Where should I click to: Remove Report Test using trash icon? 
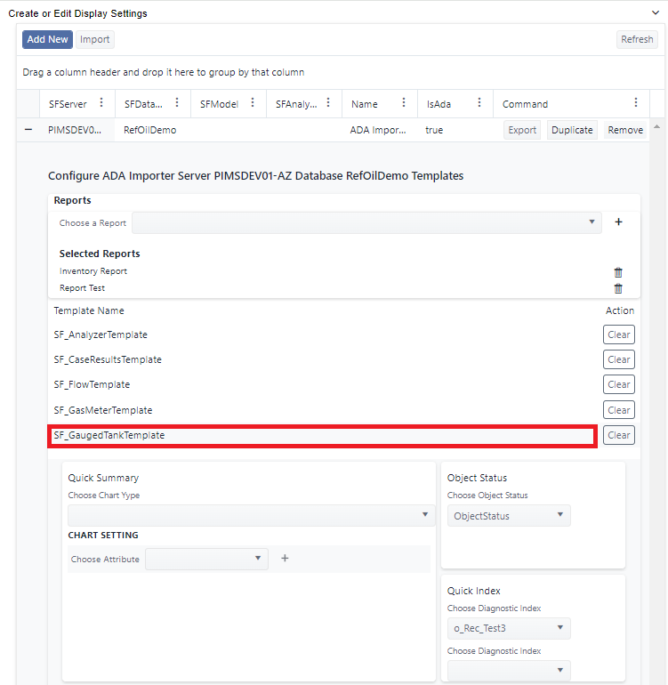[618, 288]
